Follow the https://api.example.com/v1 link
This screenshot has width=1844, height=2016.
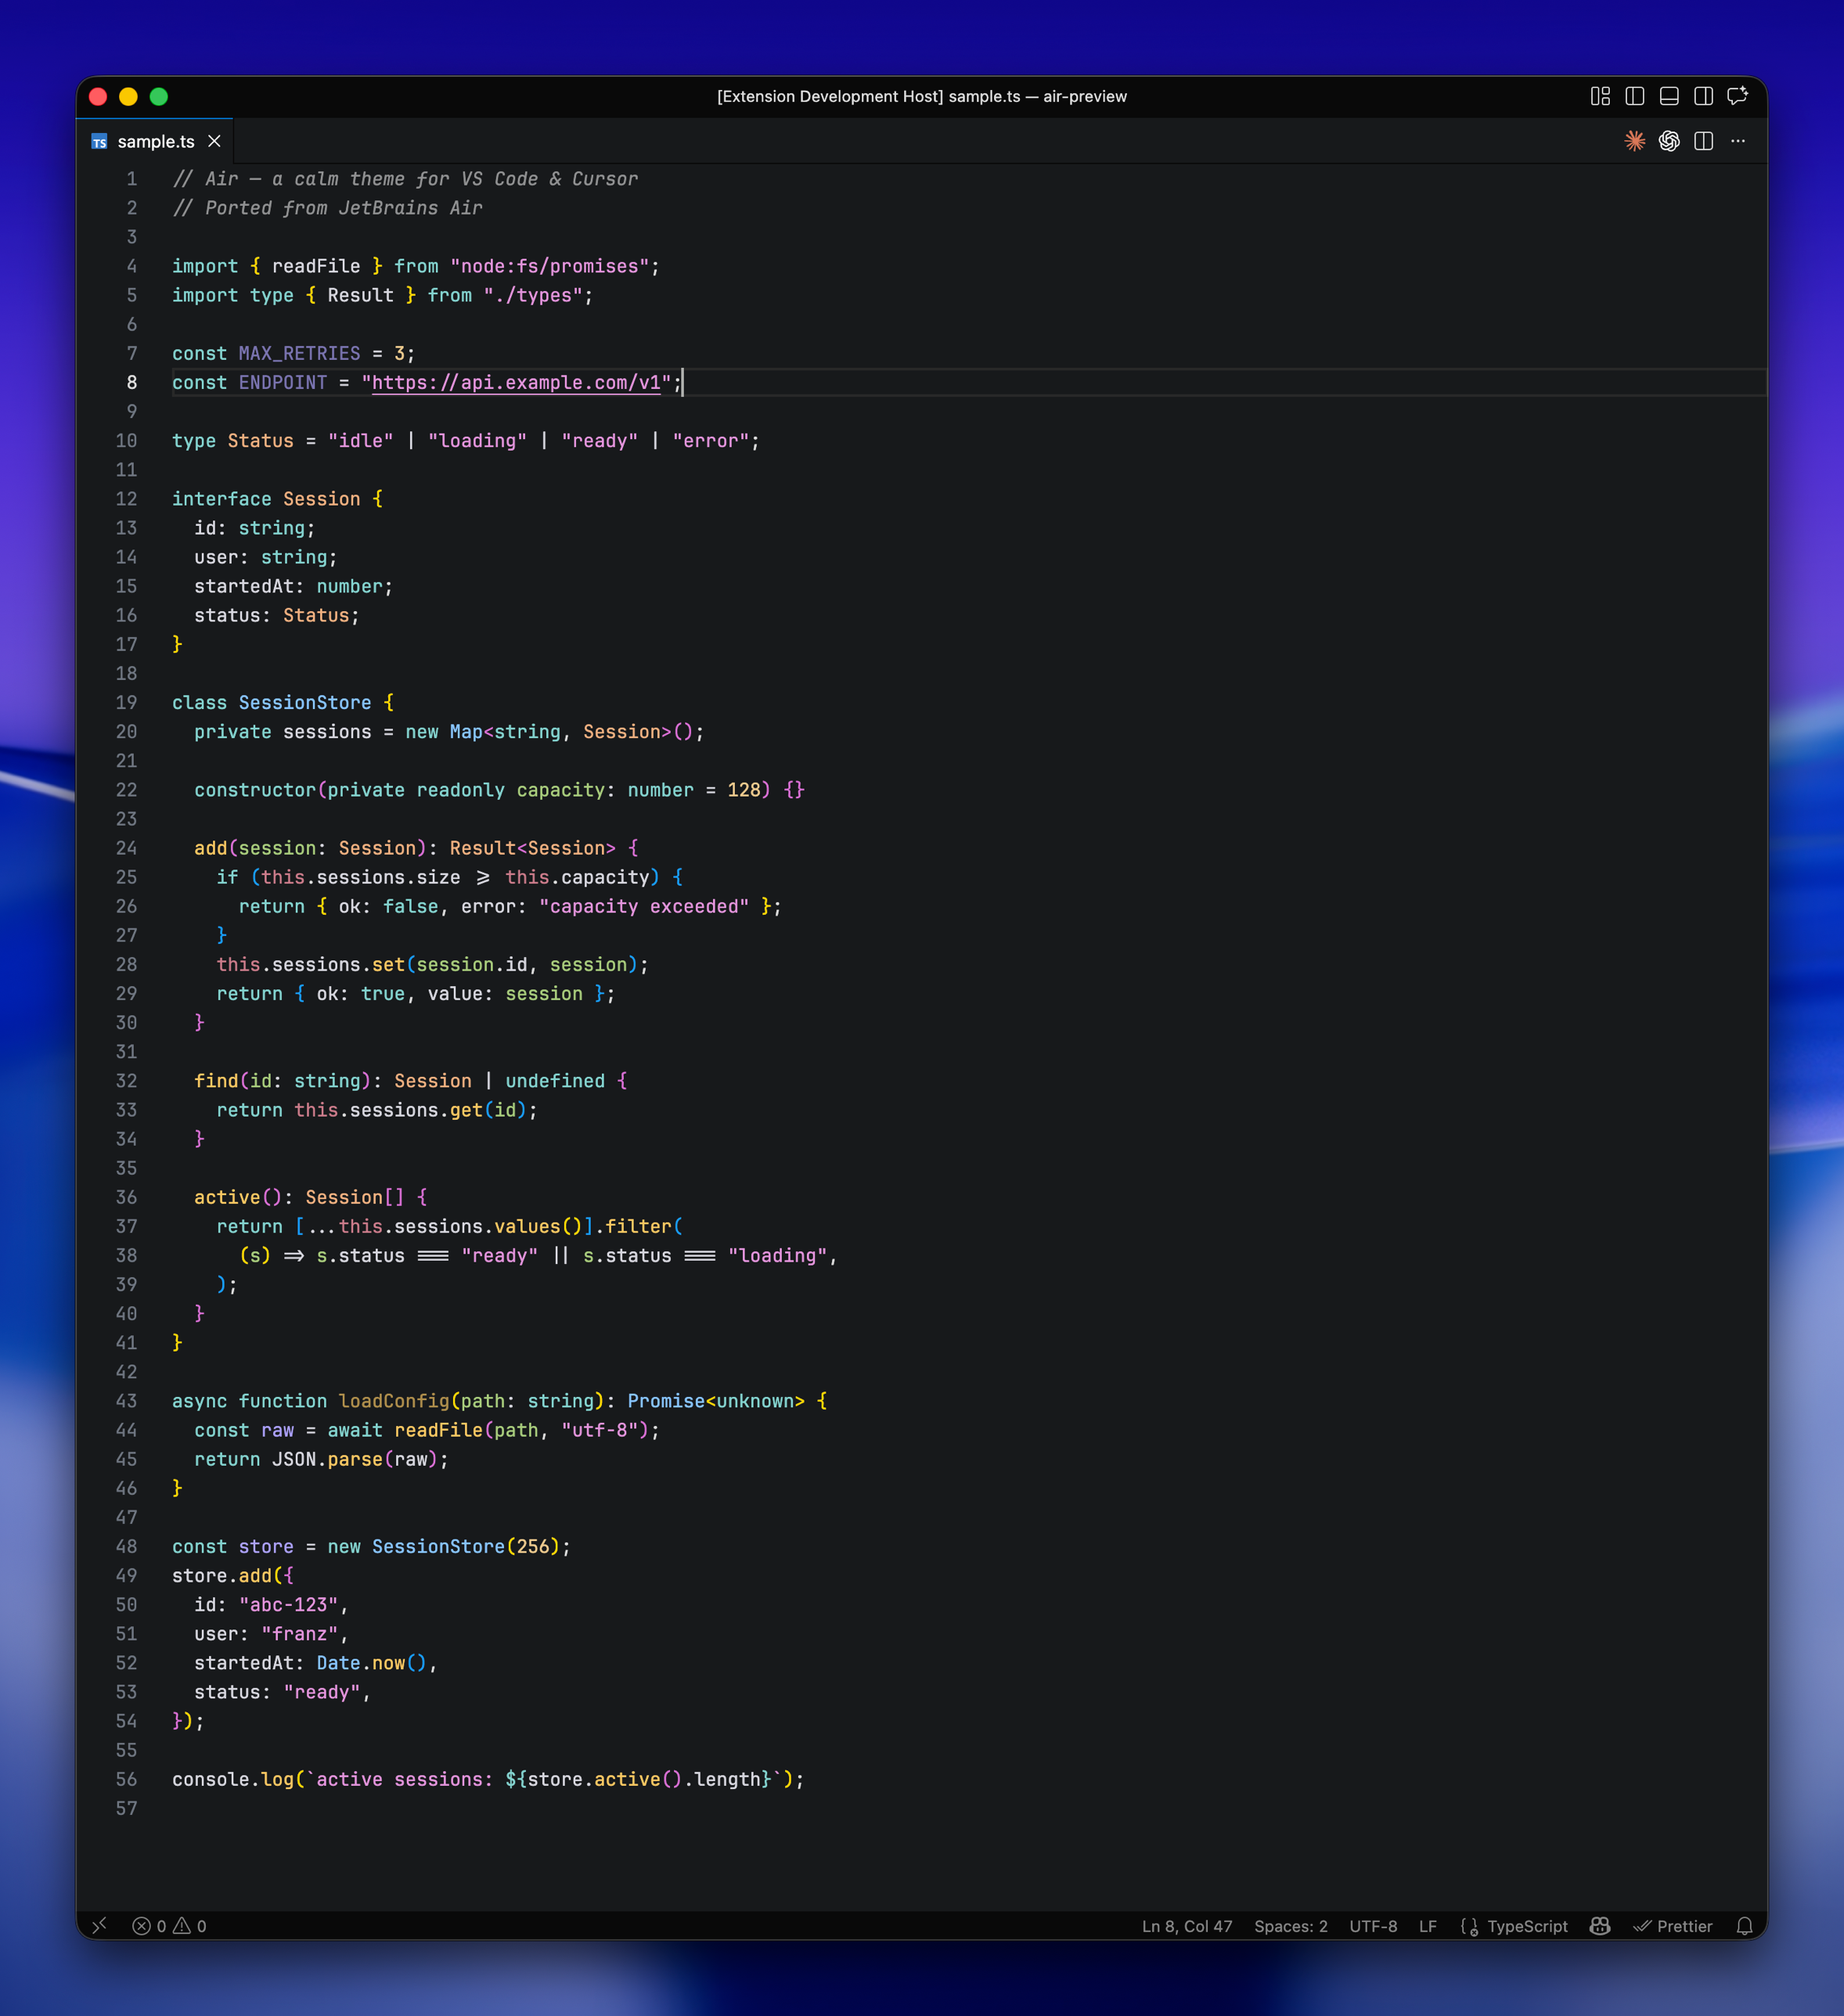[x=516, y=383]
